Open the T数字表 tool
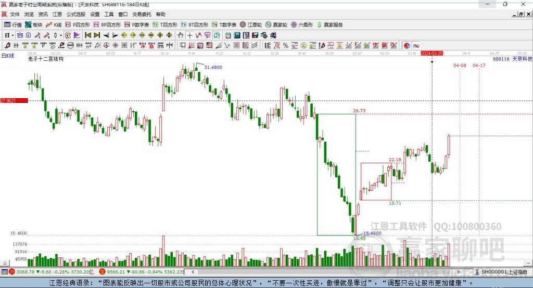Screen dimensions: 533x288 point(224,25)
